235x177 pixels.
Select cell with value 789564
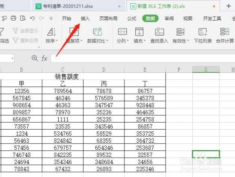tap(63, 91)
